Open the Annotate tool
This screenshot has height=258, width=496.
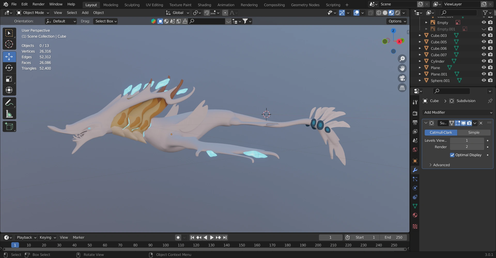tap(9, 102)
